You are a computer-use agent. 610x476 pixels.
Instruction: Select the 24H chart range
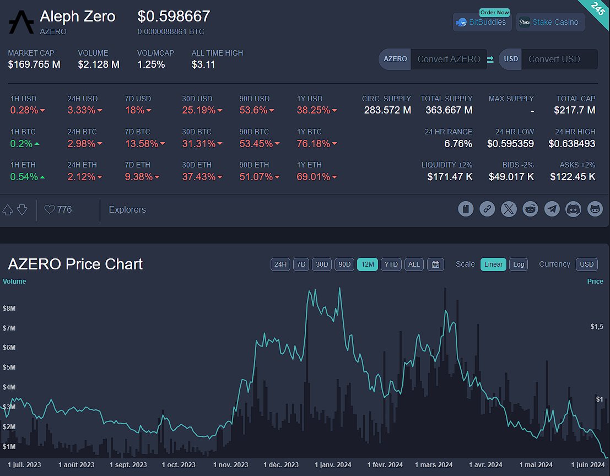coord(280,264)
